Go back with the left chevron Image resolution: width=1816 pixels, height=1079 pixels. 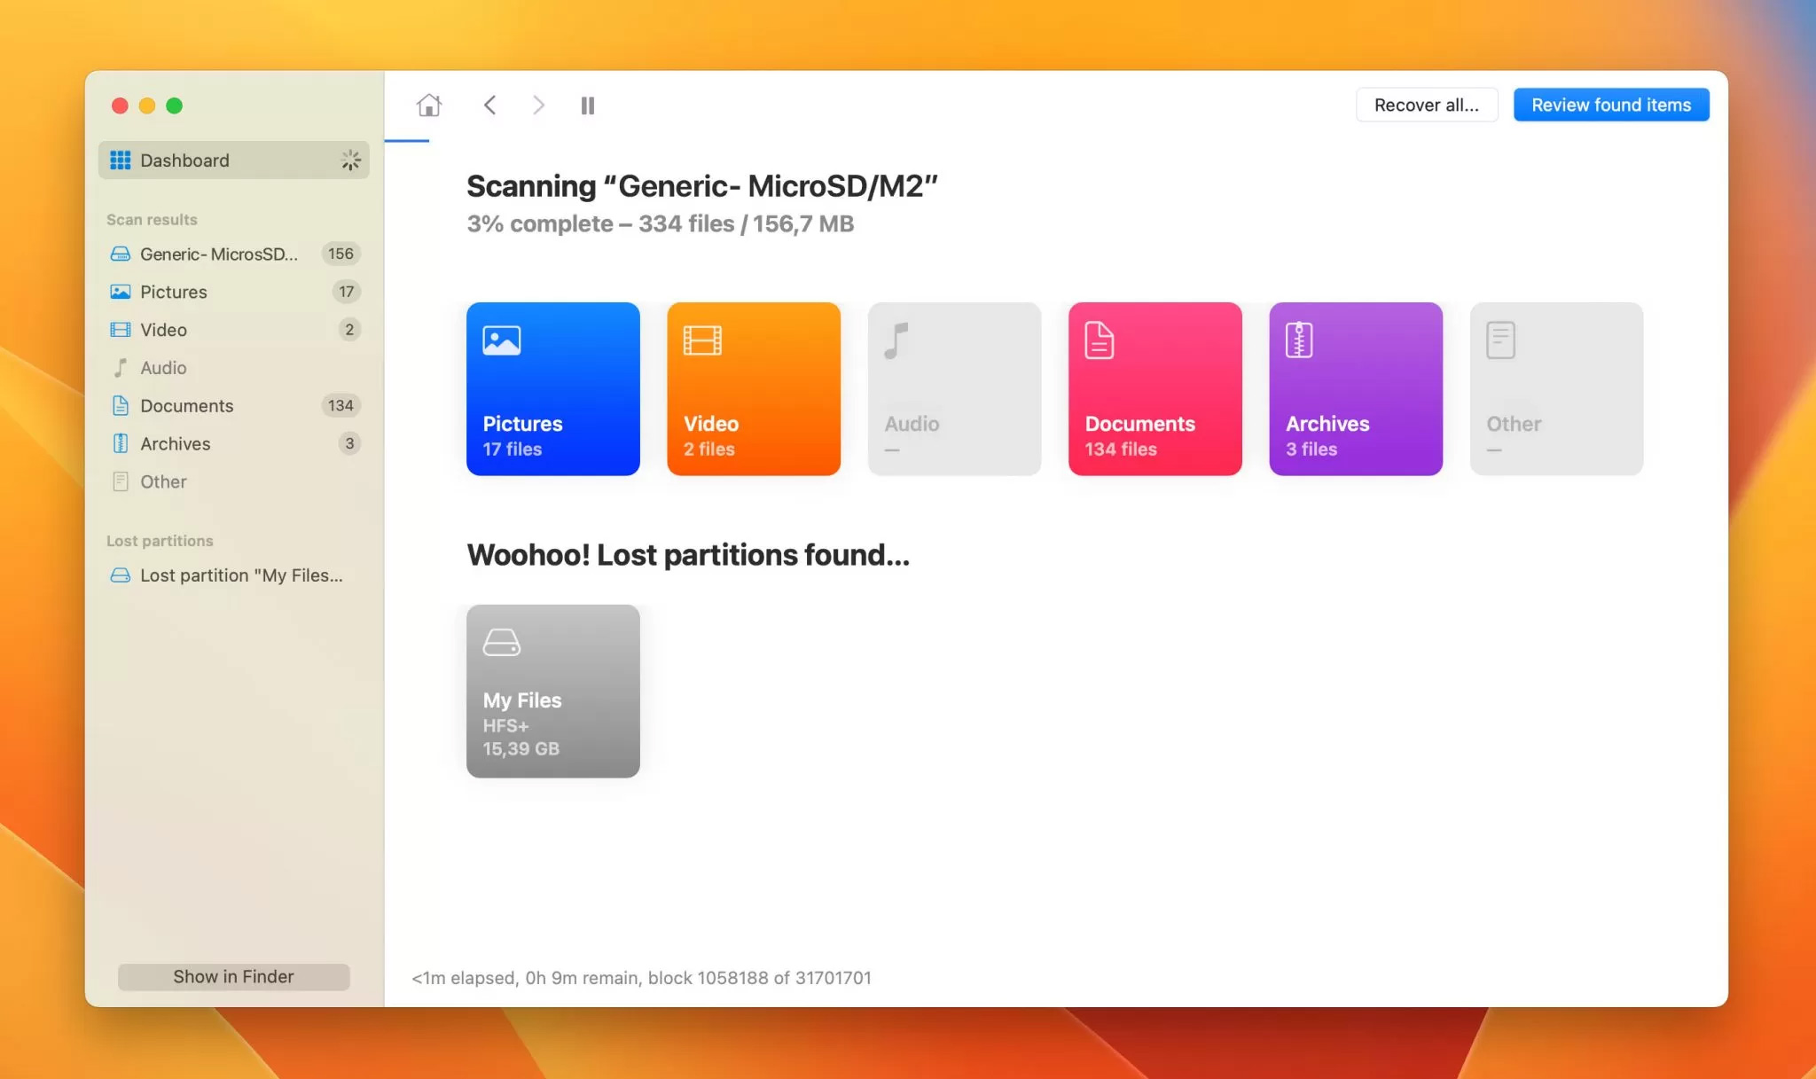click(489, 106)
